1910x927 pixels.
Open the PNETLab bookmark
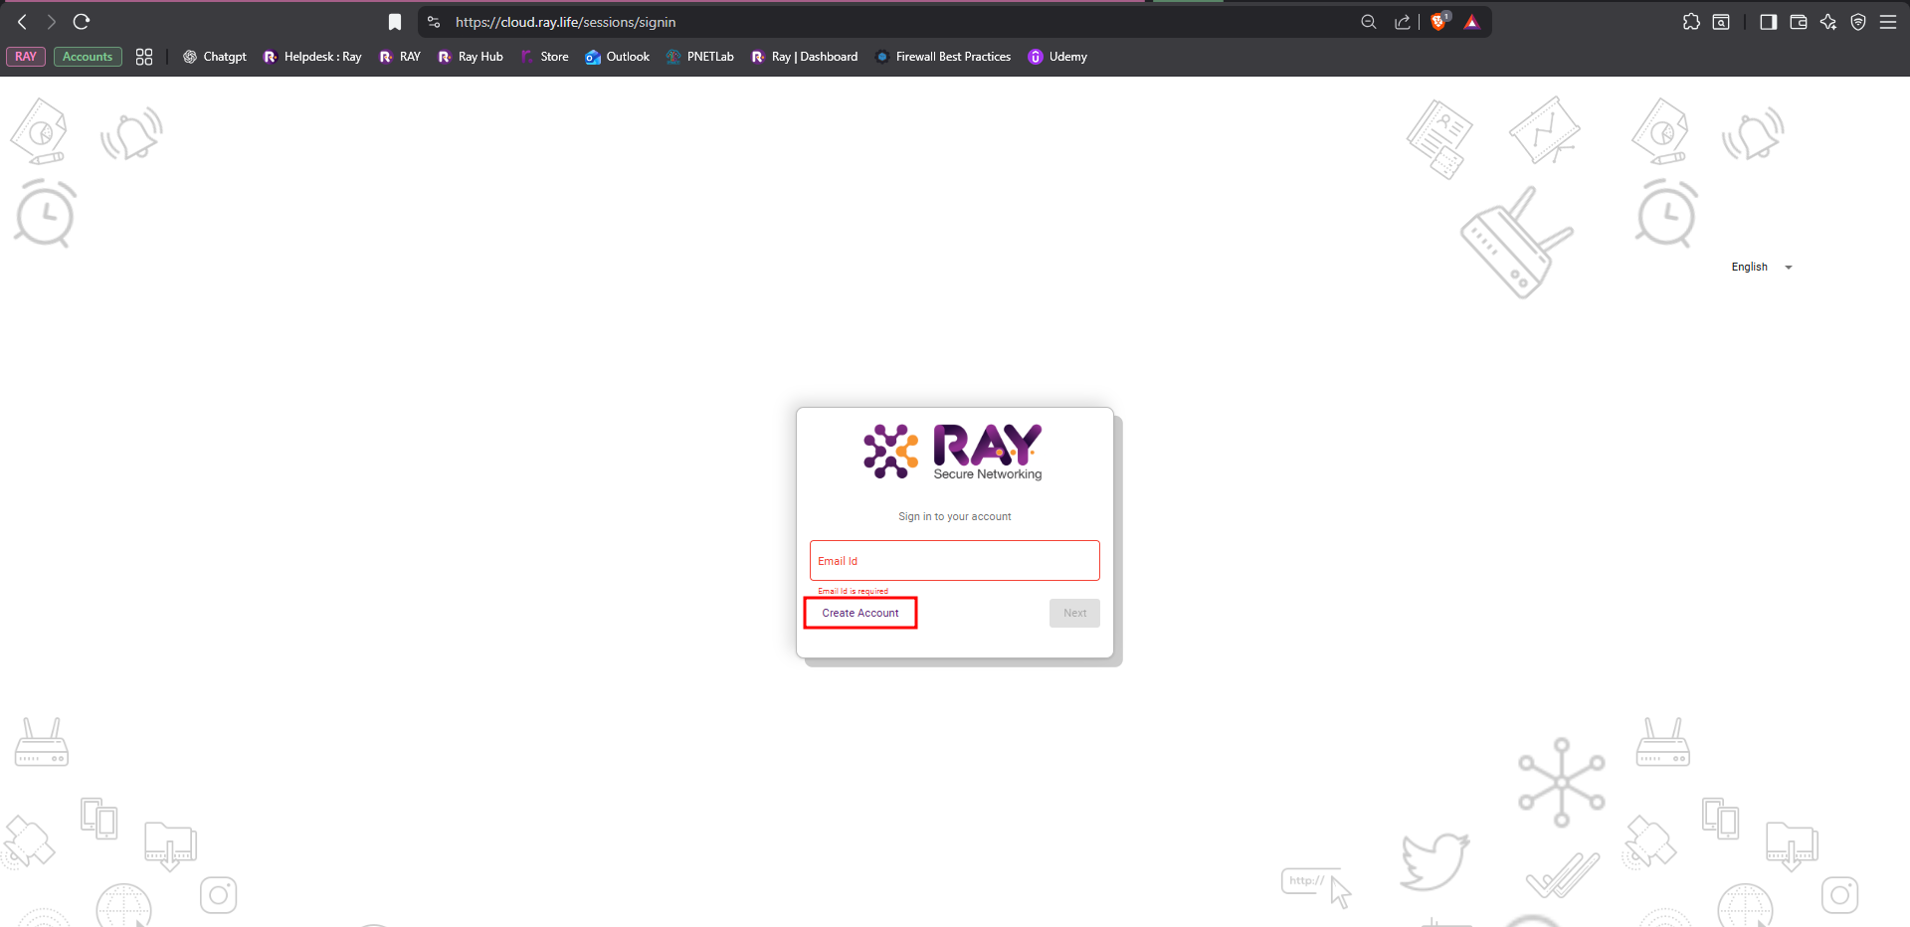(700, 57)
